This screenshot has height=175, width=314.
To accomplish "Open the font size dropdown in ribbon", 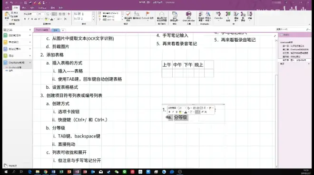I will pos(44,14).
